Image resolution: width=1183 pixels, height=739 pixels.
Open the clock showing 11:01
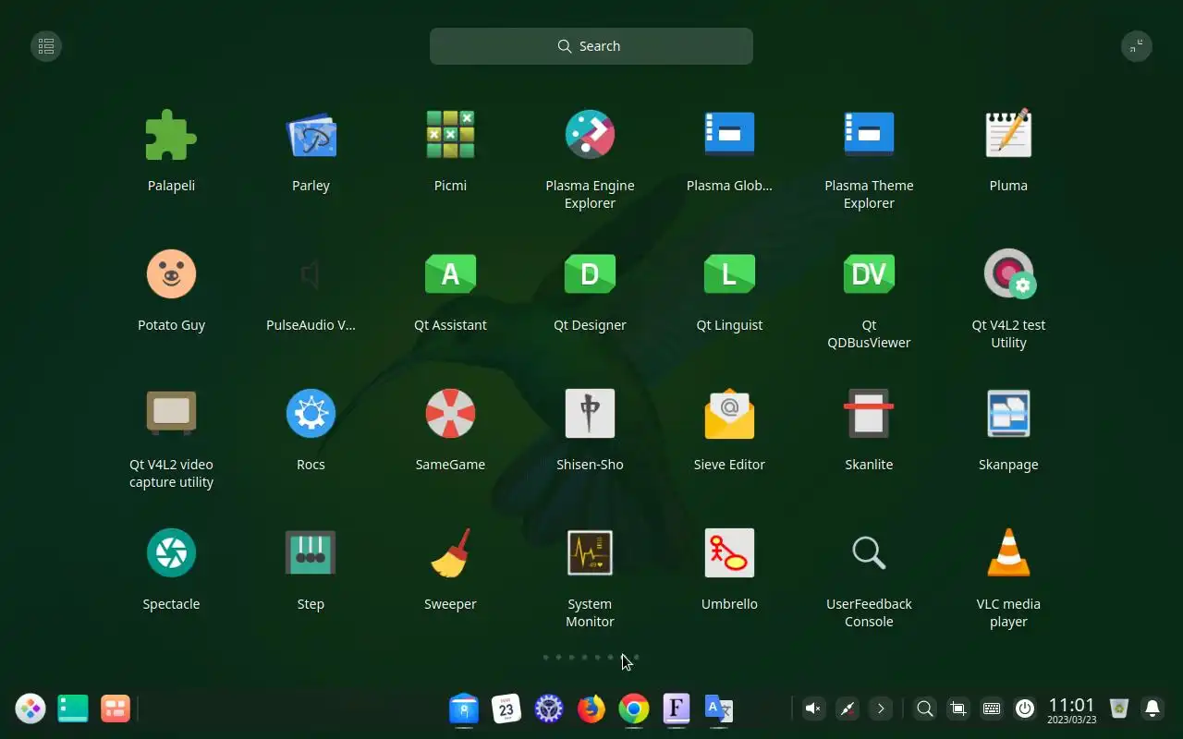pos(1072,709)
